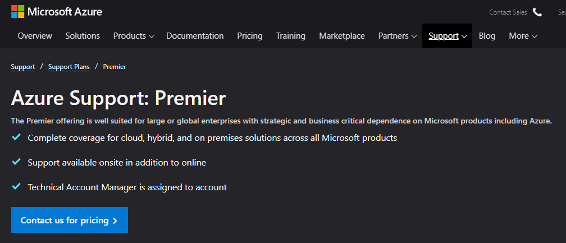Open the Blog nav link
The width and height of the screenshot is (566, 243).
pyautogui.click(x=487, y=36)
